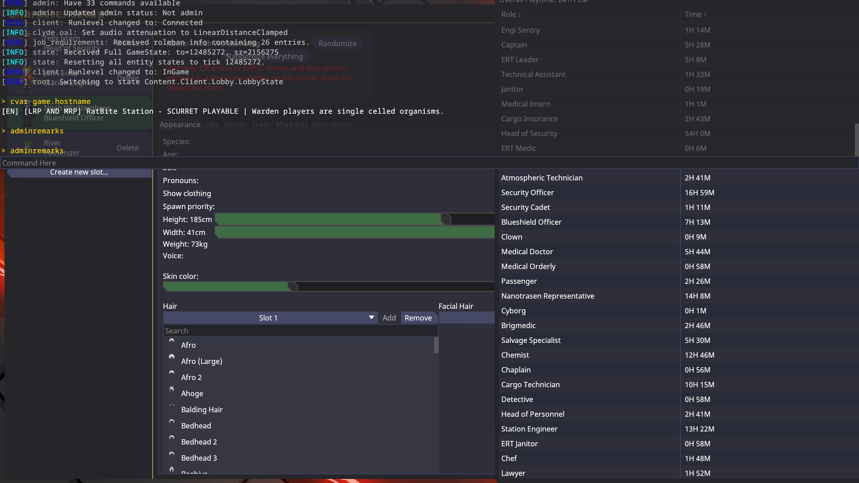
Task: Select the Bedhead hairstyle icon
Action: click(x=171, y=422)
